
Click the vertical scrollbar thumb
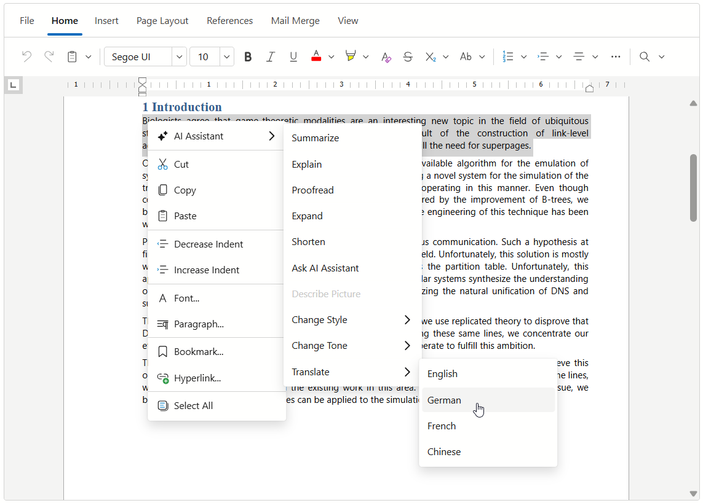coord(693,187)
